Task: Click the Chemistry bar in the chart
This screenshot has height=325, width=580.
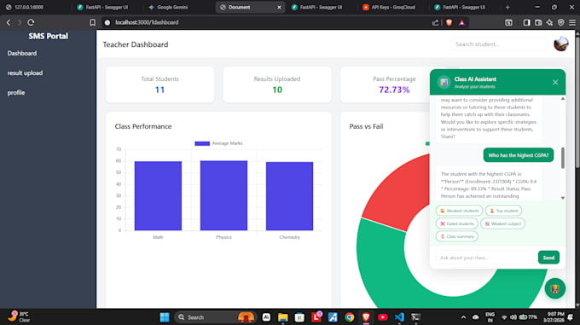Action: [x=289, y=196]
